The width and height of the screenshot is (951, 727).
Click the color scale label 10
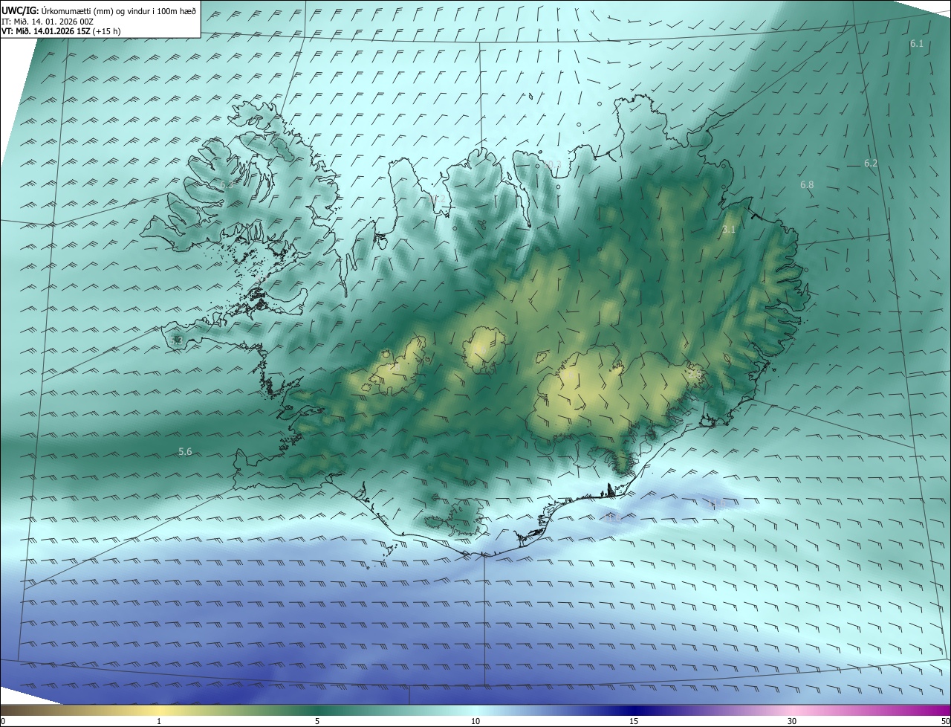click(475, 721)
